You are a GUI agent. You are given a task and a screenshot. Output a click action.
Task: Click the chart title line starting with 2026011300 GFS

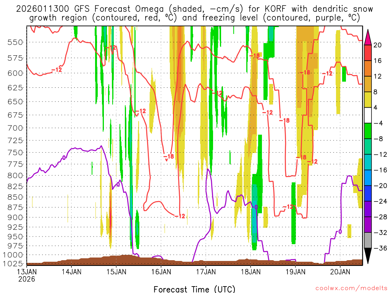pos(194,9)
